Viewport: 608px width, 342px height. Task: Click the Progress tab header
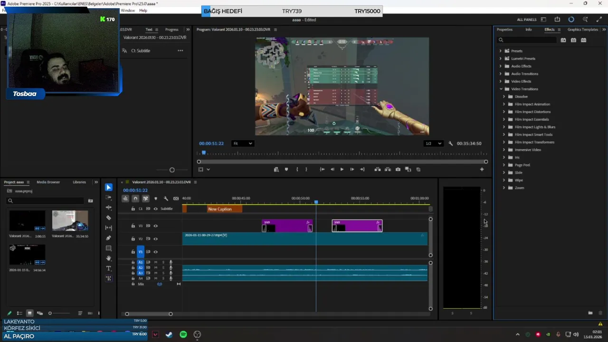[x=171, y=29]
